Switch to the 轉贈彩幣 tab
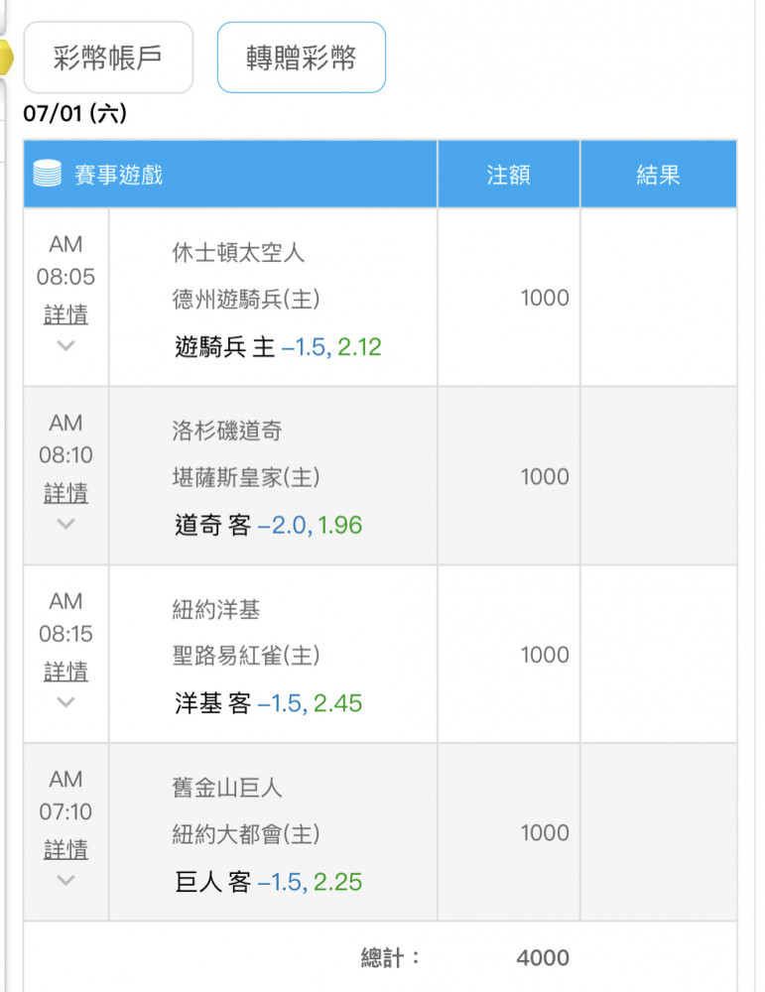The image size is (765, 992). point(302,58)
